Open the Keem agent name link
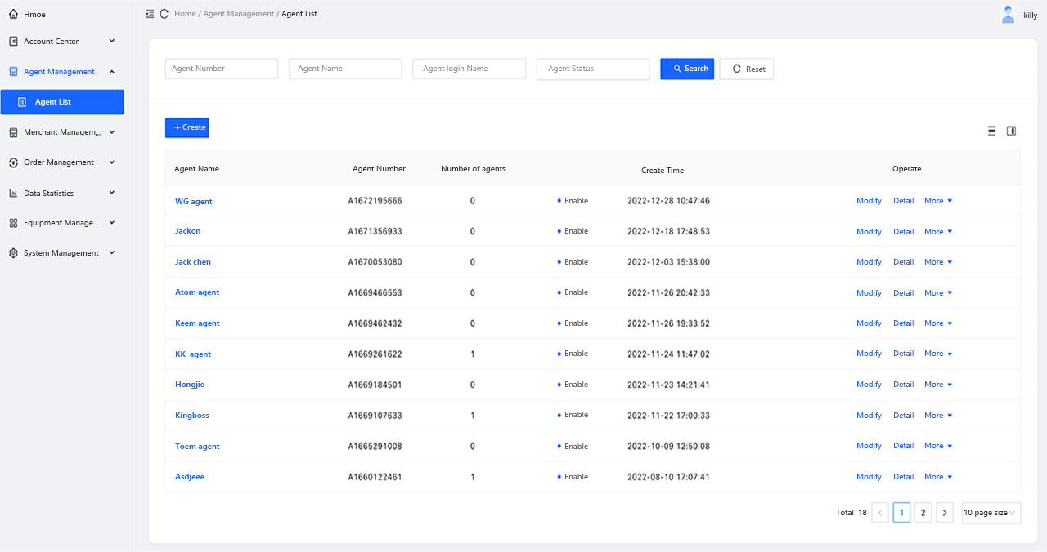 point(197,323)
